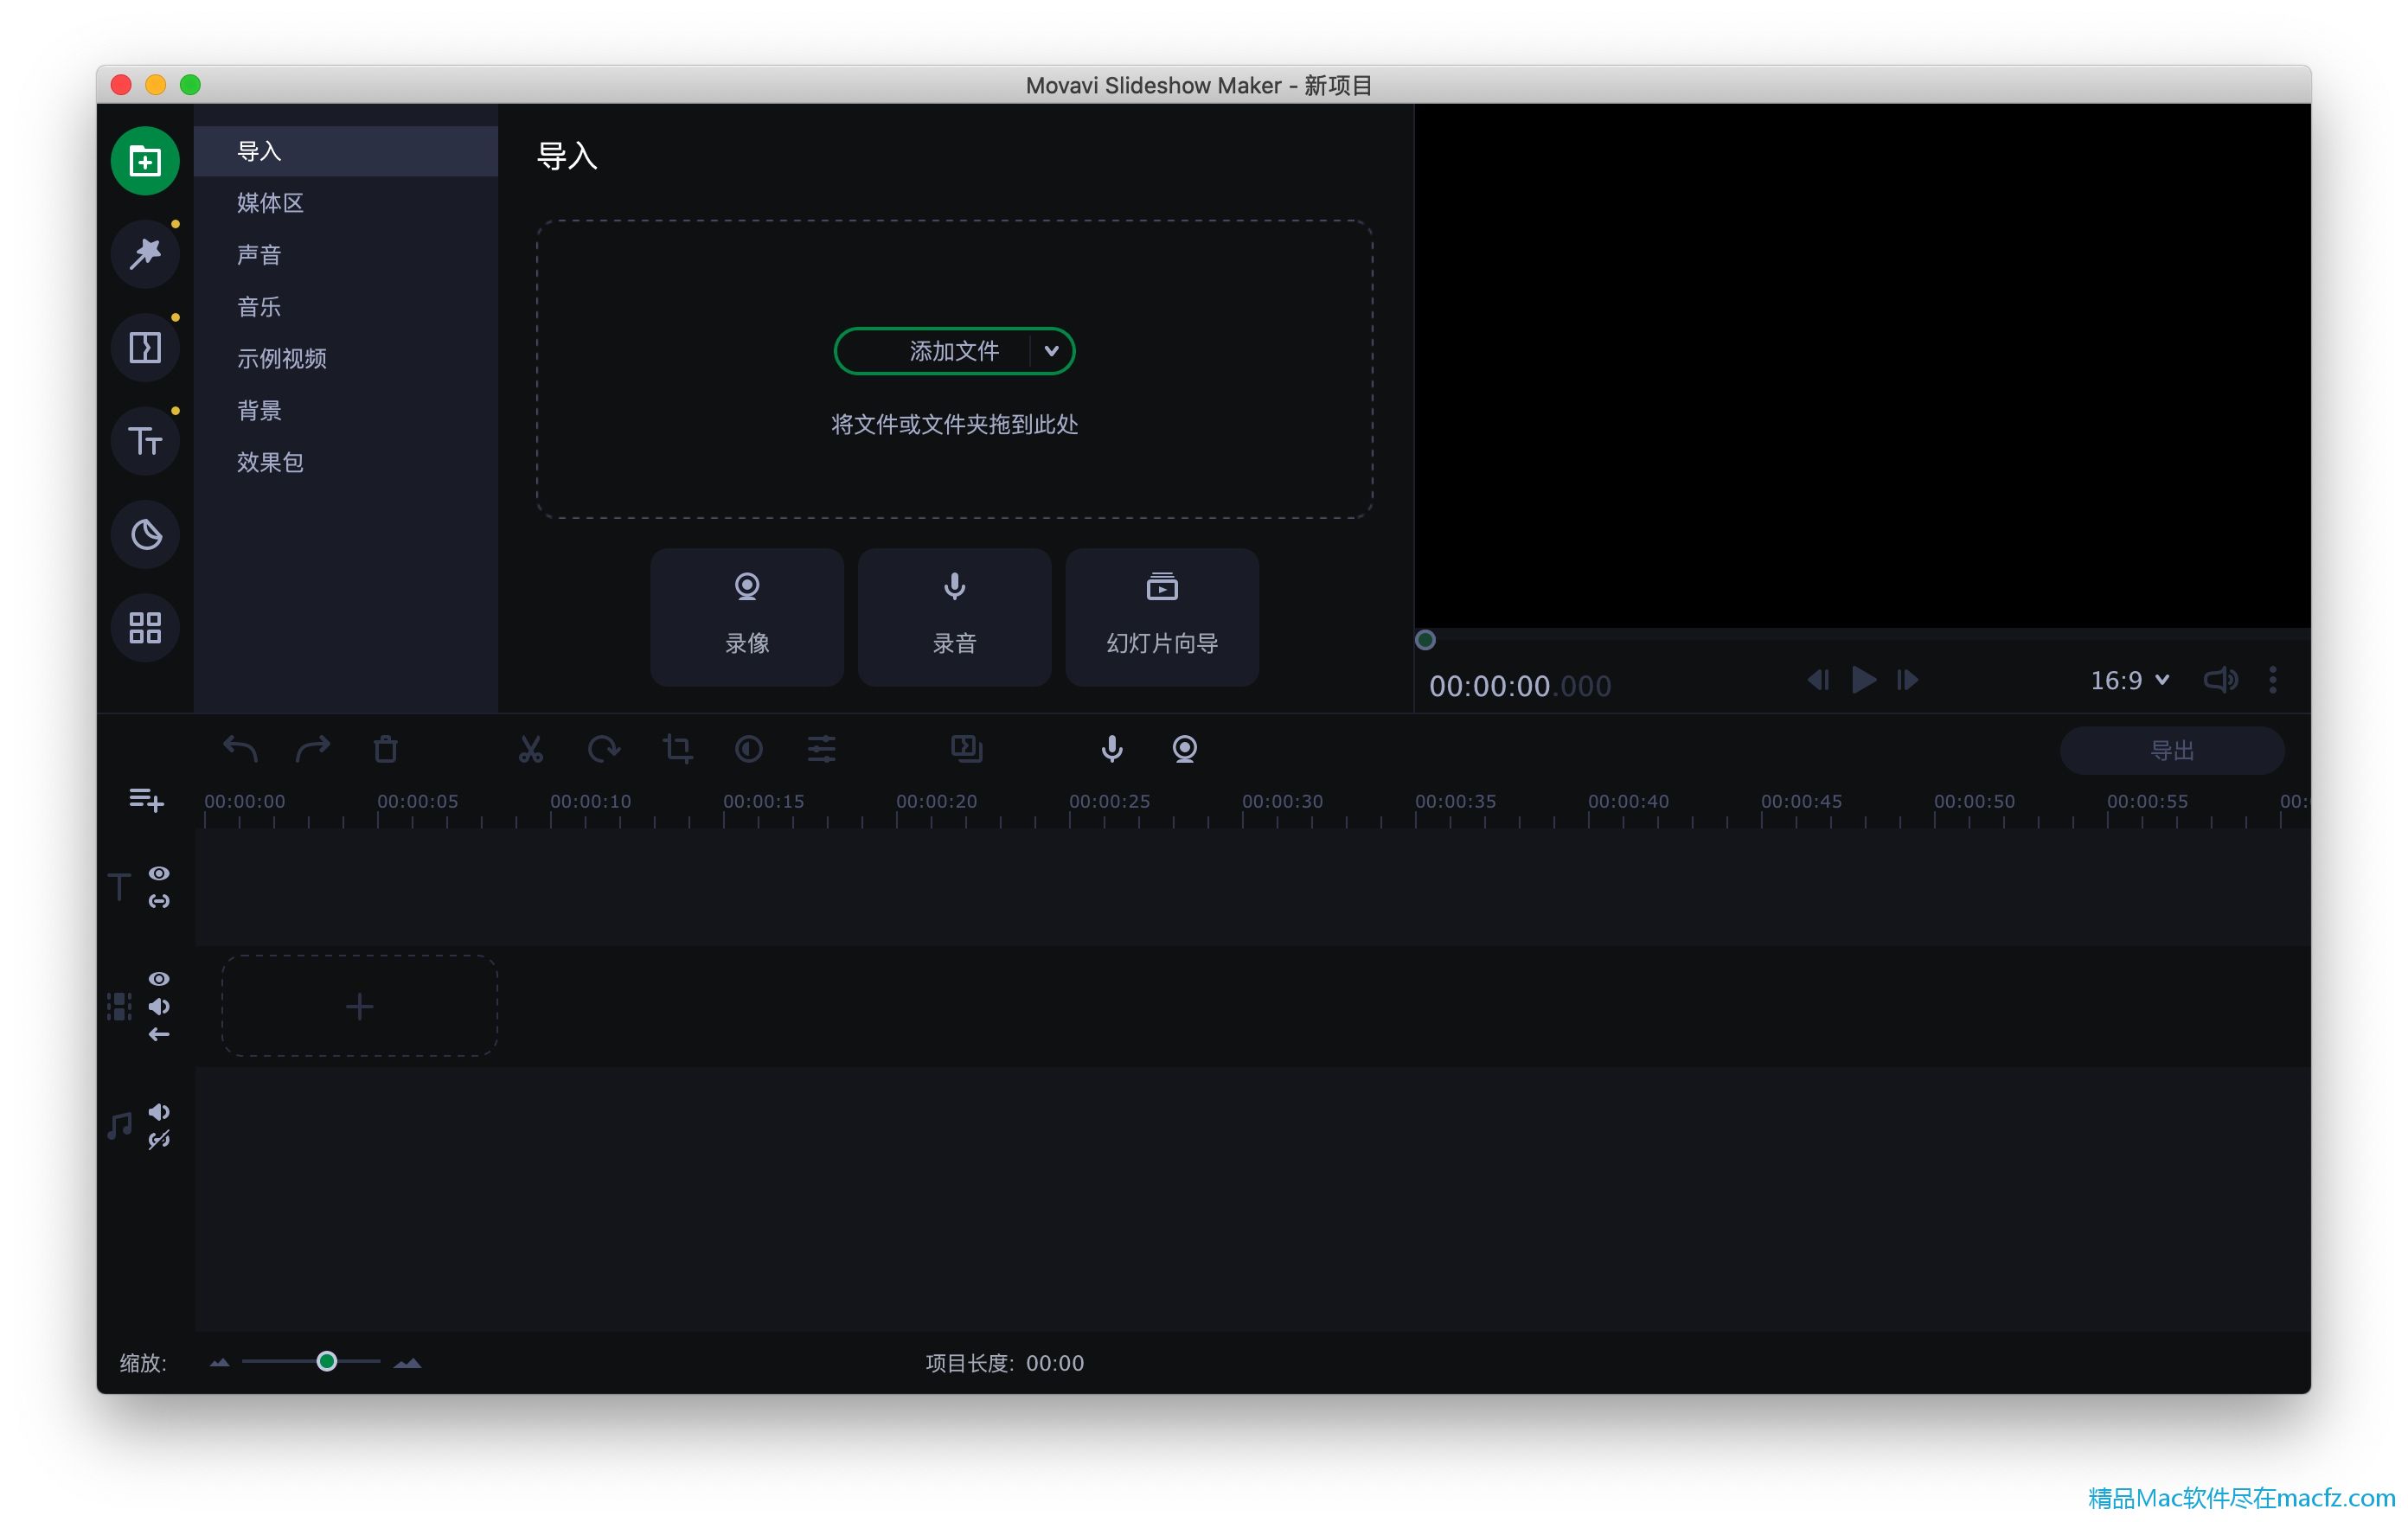The image size is (2408, 1522).
Task: Step to next frame in preview
Action: 1908,680
